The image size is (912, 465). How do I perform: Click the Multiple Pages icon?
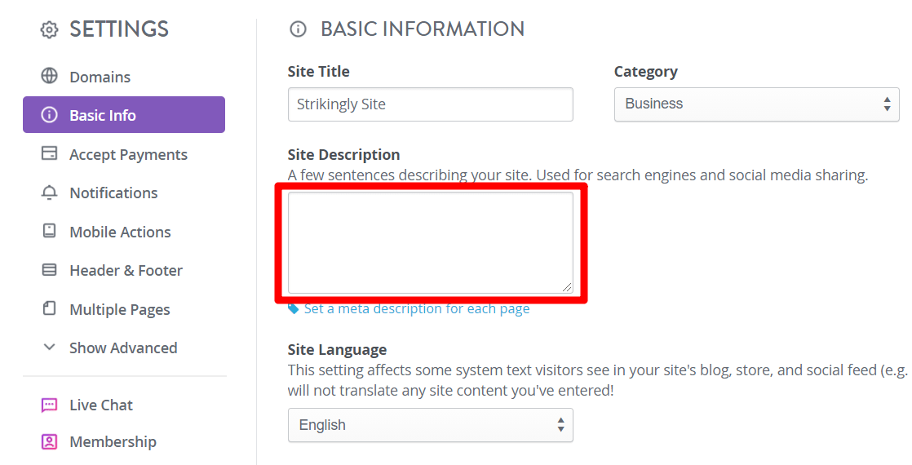pyautogui.click(x=50, y=309)
